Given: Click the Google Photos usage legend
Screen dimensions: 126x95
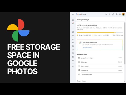Looking at the screenshot, I should point(84,35).
